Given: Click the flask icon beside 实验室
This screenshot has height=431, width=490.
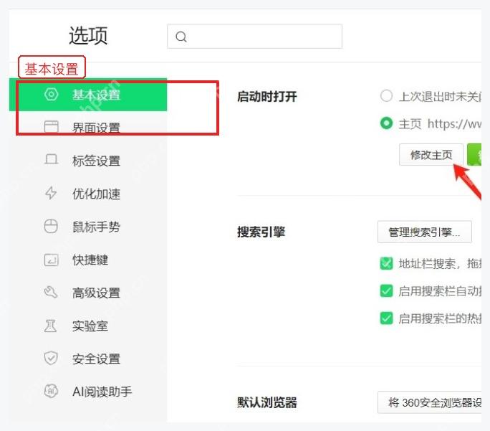Looking at the screenshot, I should (51, 326).
